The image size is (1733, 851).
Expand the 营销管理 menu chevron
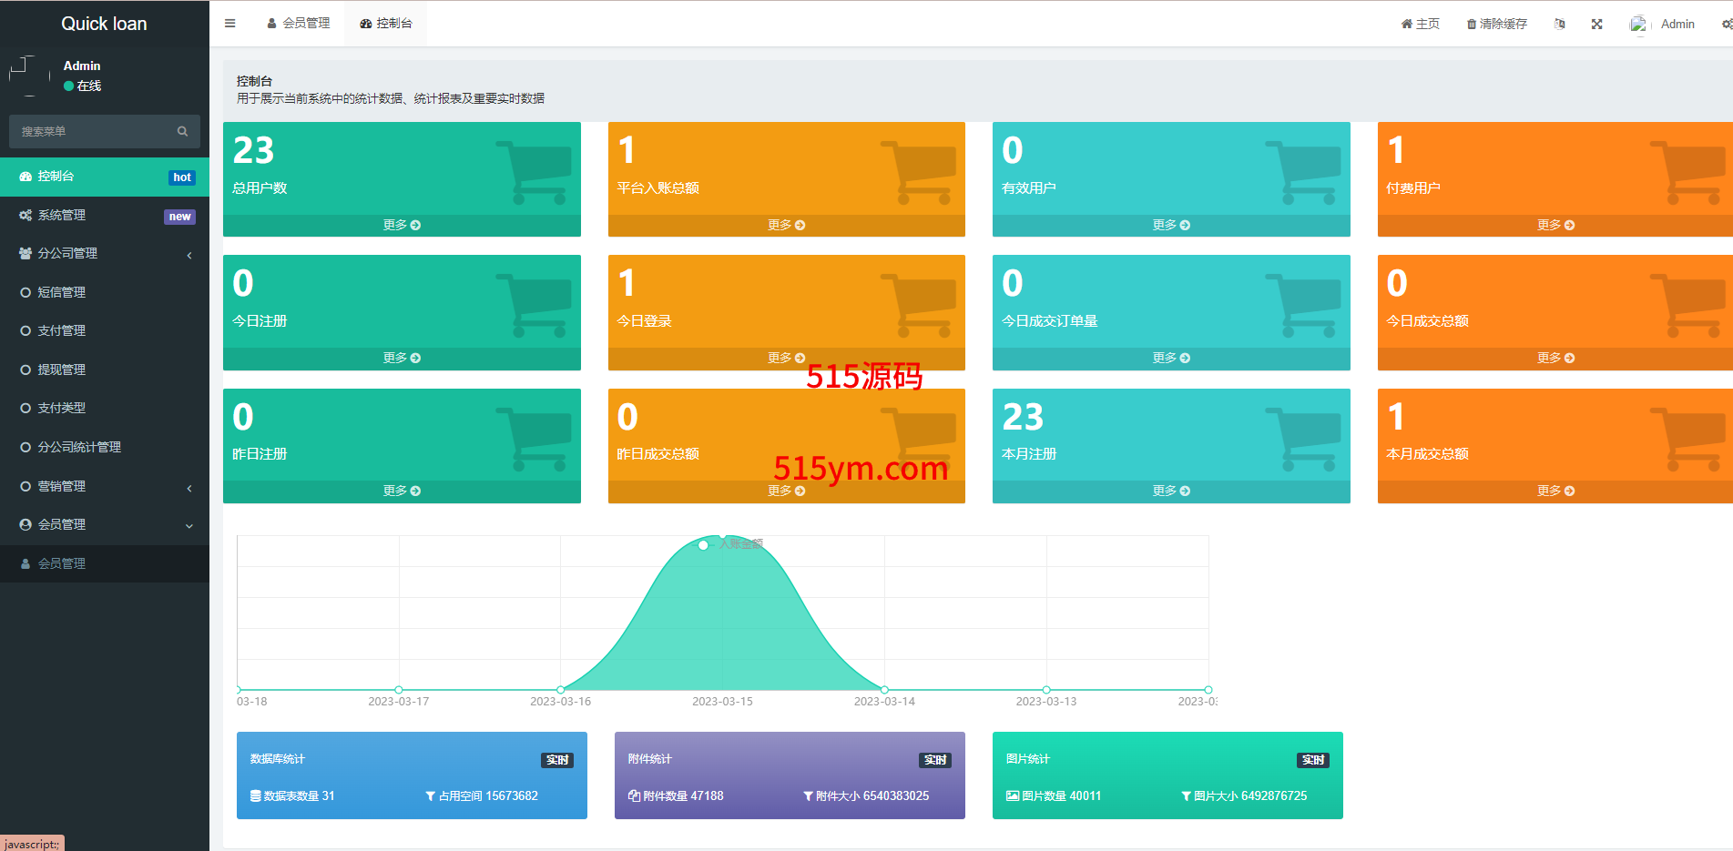coord(189,488)
